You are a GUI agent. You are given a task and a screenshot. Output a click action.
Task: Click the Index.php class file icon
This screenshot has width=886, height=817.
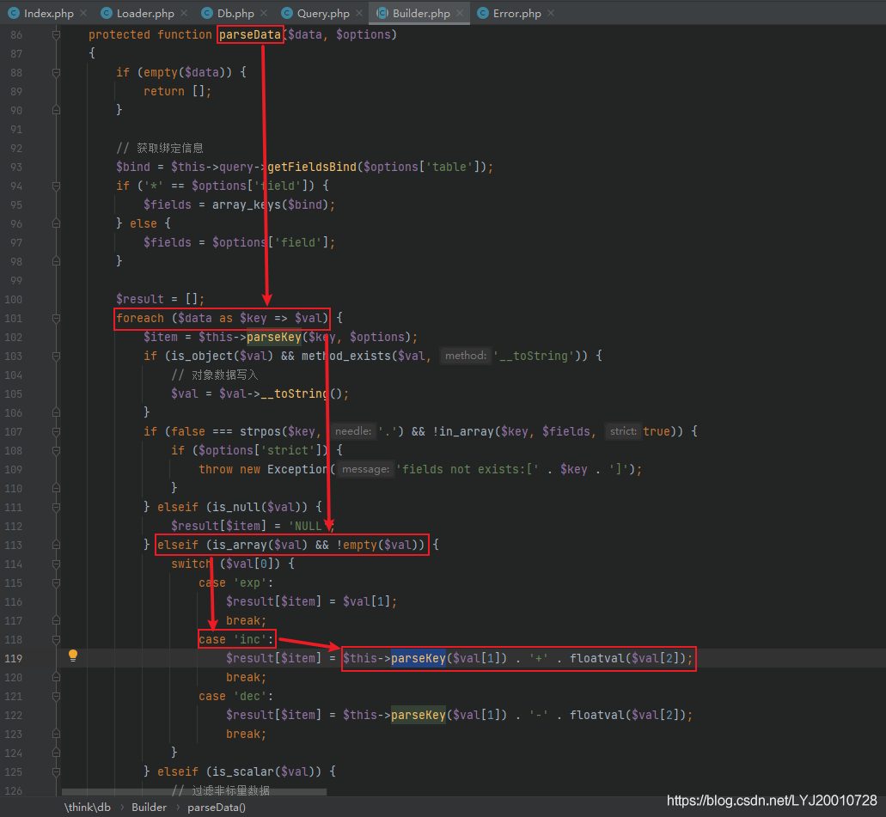(x=14, y=13)
